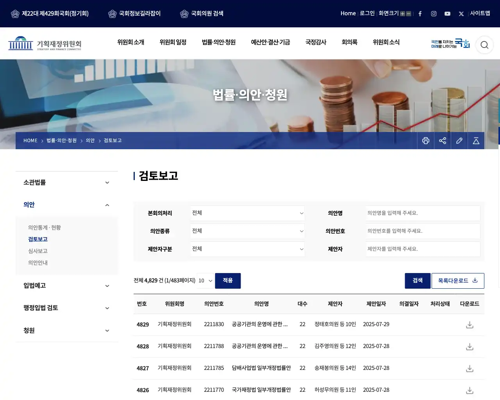Expand the 소관법률 sidebar section
The width and height of the screenshot is (500, 400).
pos(67,182)
